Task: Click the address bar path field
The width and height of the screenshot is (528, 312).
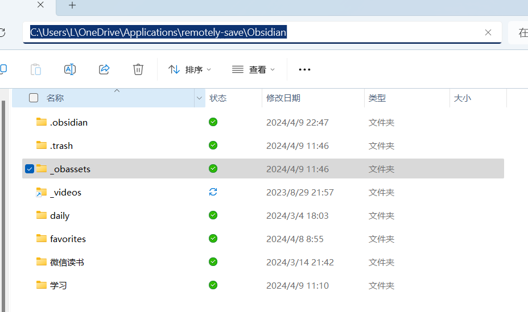Action: tap(341, 32)
